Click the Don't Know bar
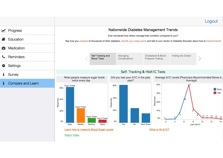The width and height of the screenshot is (223, 158). pyautogui.click(x=146, y=118)
